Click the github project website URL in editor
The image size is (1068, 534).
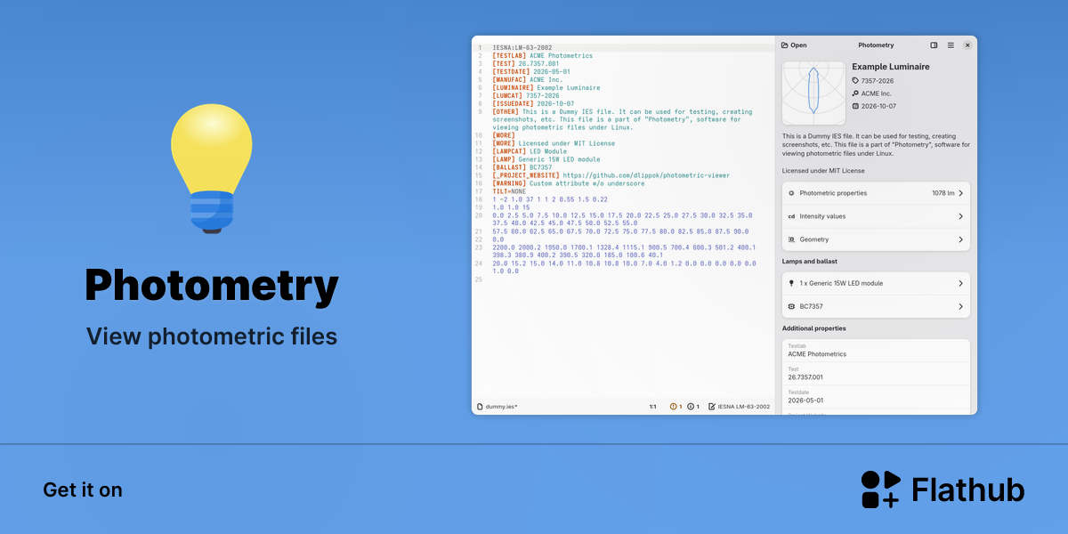click(646, 175)
